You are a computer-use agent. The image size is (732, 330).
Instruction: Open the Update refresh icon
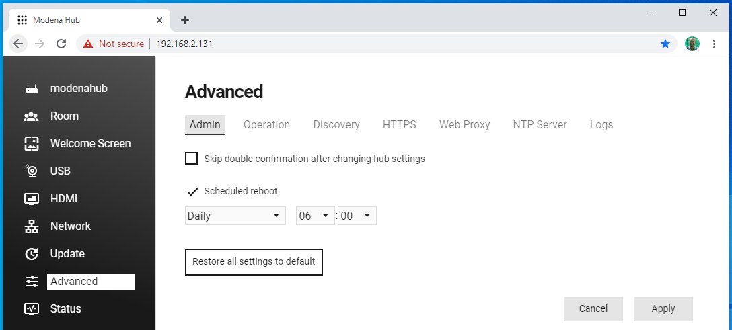coord(31,253)
